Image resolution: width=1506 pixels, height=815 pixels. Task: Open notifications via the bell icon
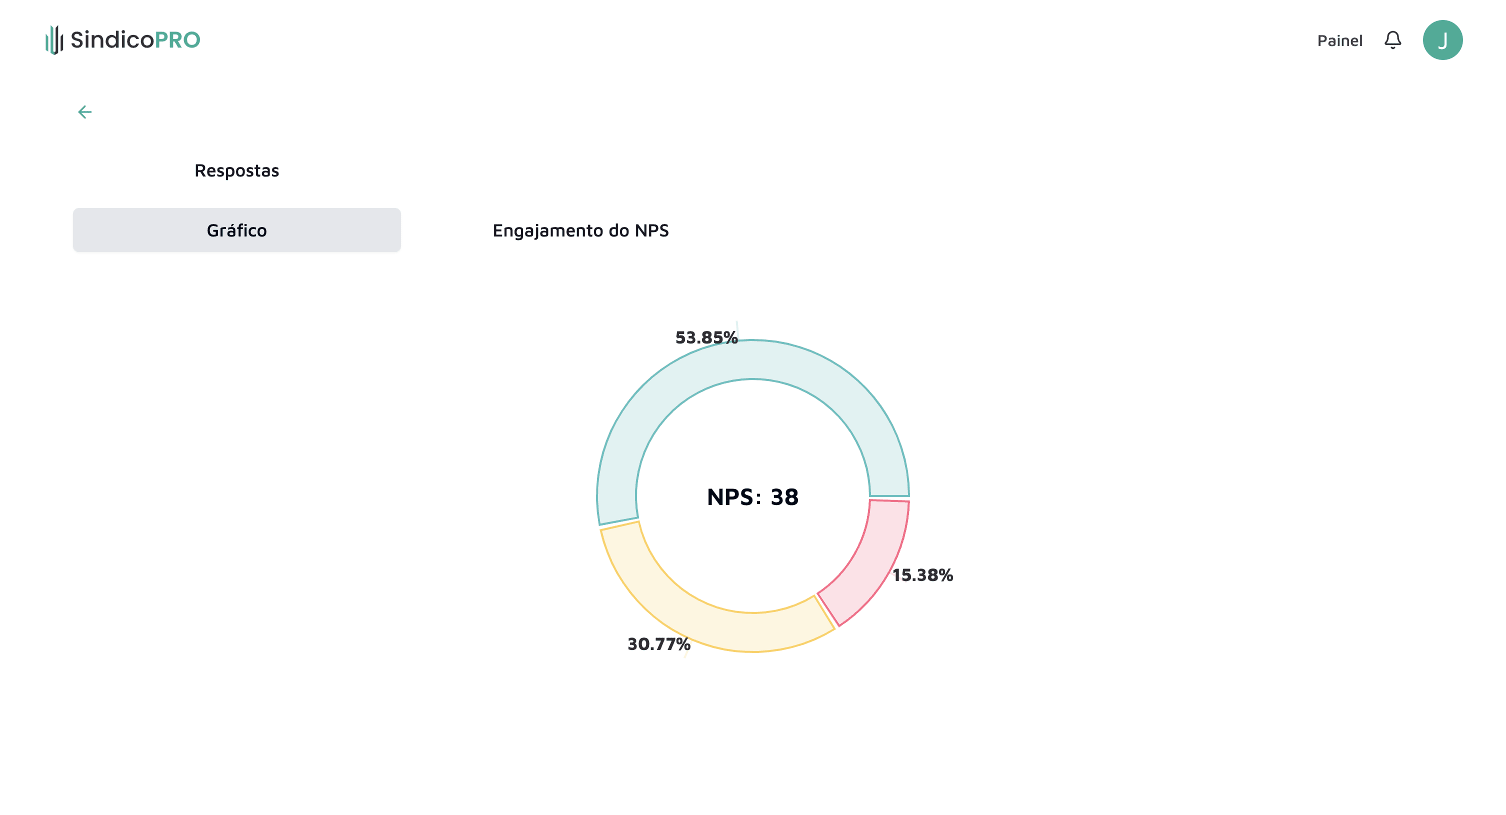(1392, 40)
